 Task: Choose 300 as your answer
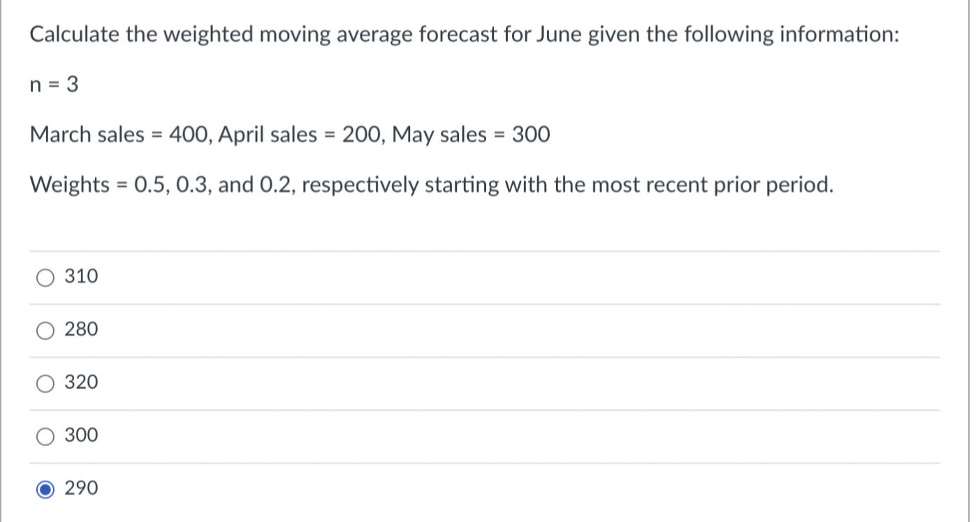point(82,435)
